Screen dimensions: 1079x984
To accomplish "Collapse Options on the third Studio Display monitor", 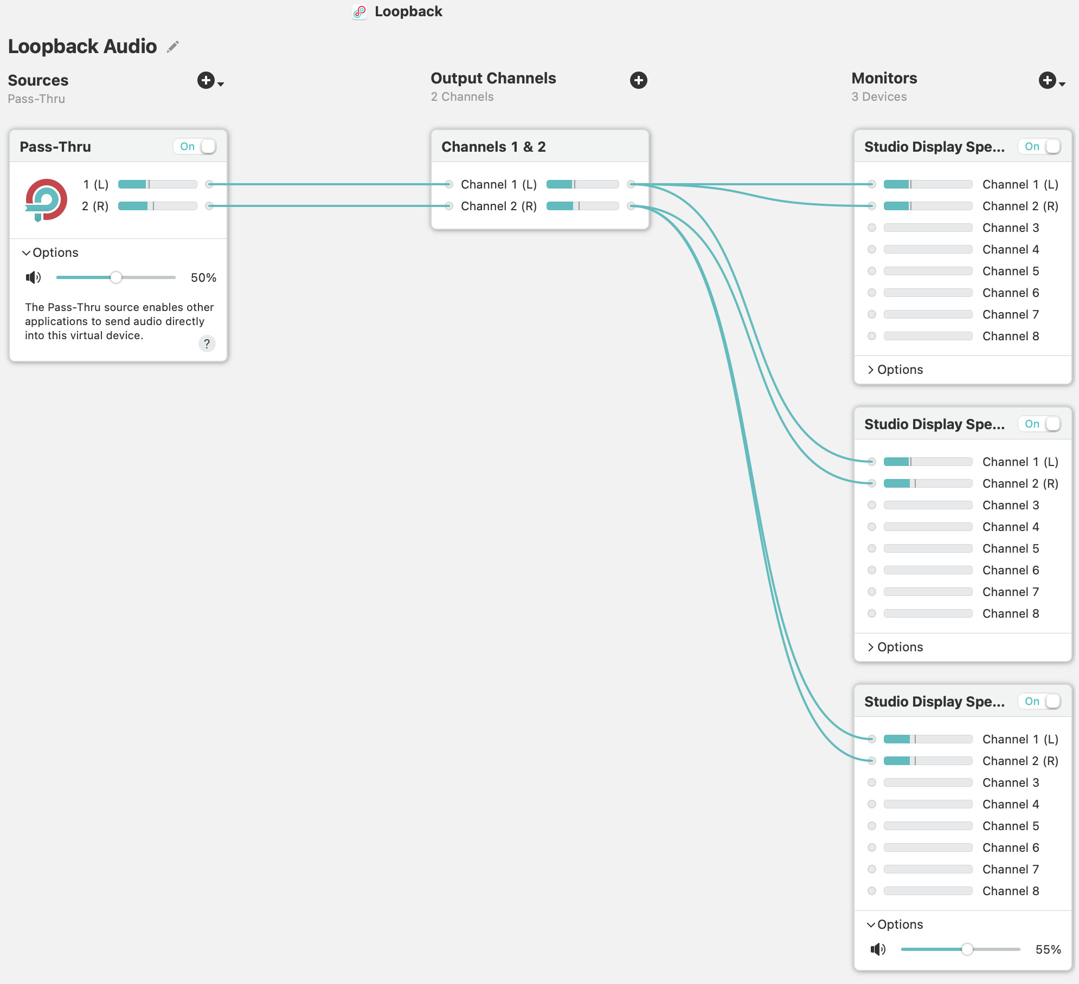I will tap(895, 924).
